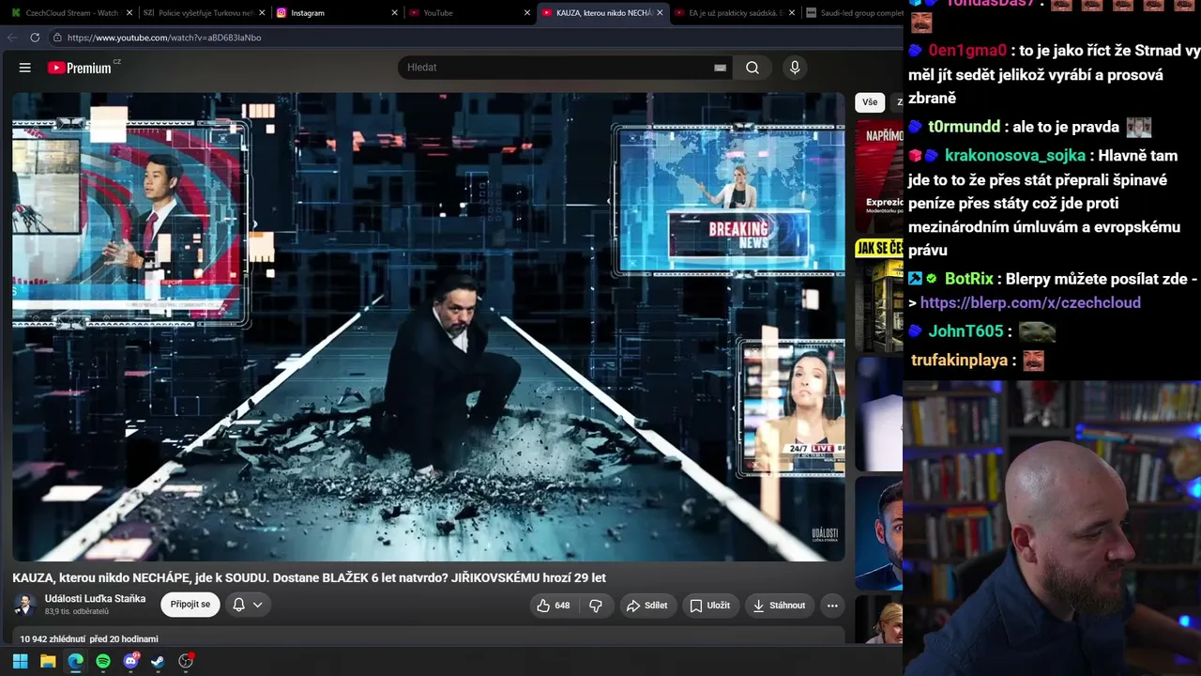Save video with Uložit button
The height and width of the screenshot is (676, 1201).
pos(709,606)
